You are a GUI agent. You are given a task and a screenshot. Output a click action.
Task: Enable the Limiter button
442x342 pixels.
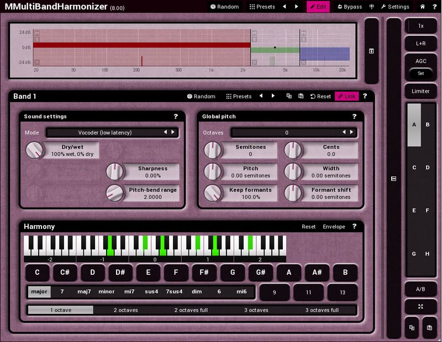pyautogui.click(x=420, y=91)
